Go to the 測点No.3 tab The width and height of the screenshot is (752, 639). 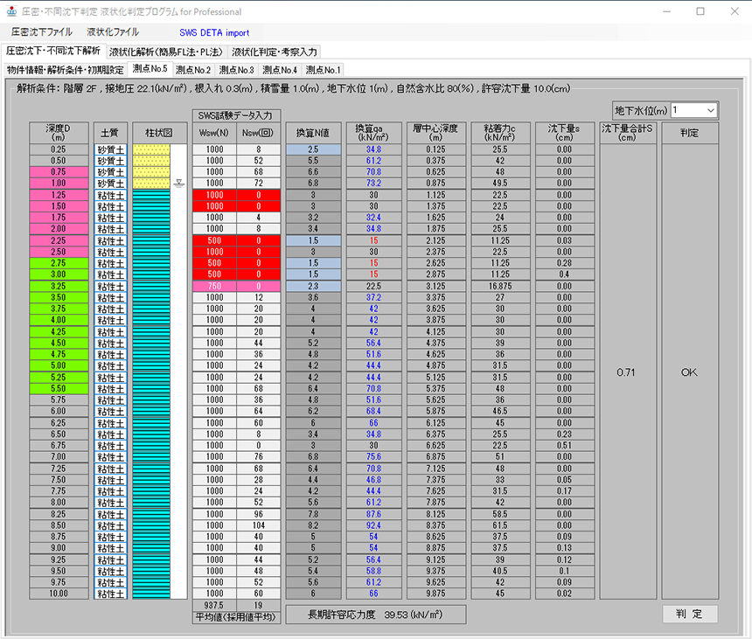(236, 70)
